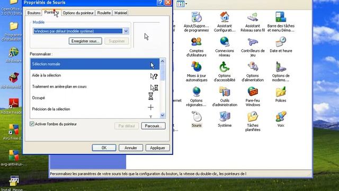Open the Tâches planifiées icon

coord(253,121)
